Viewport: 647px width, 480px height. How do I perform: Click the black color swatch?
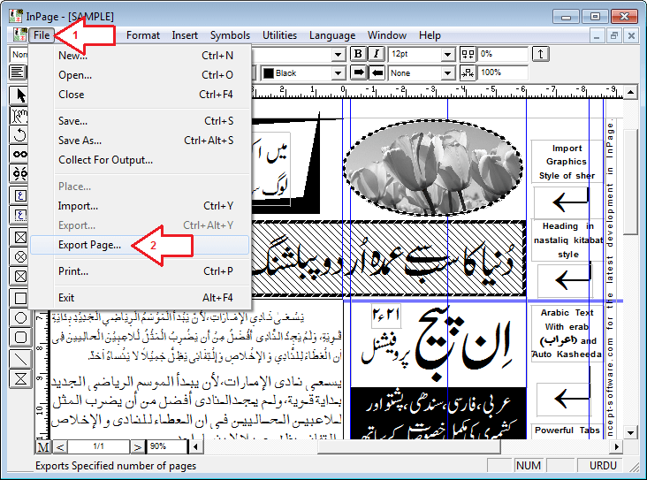[x=269, y=73]
